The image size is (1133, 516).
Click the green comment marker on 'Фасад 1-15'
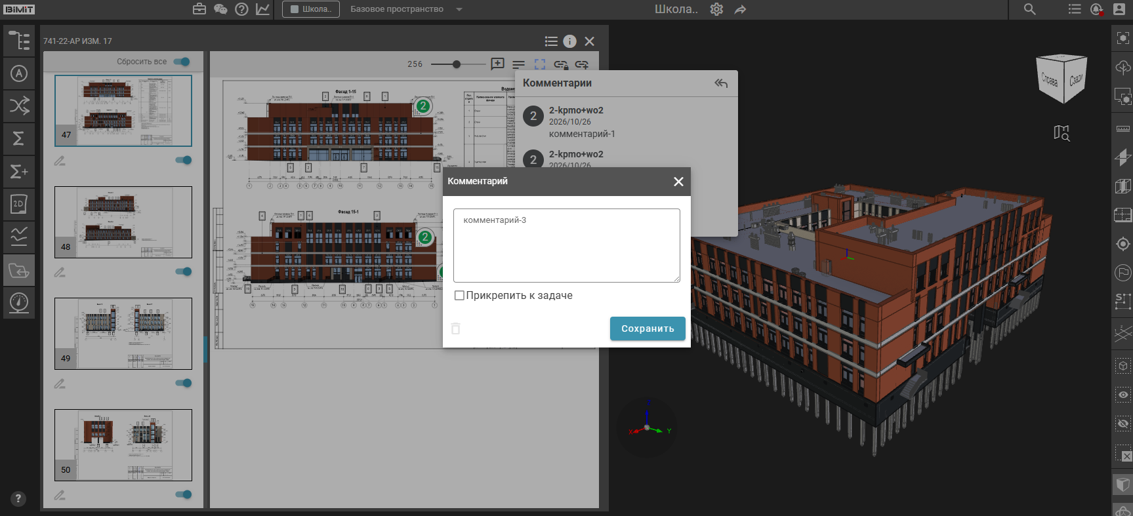pos(423,106)
